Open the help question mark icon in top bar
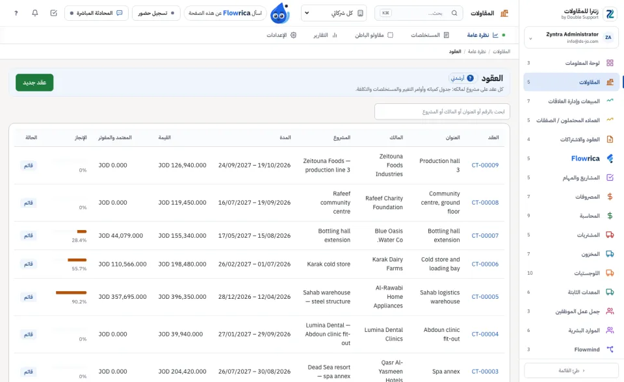 [16, 13]
